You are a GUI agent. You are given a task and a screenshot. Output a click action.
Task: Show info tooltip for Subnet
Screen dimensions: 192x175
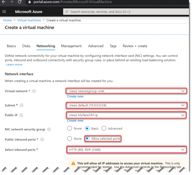[21, 105]
